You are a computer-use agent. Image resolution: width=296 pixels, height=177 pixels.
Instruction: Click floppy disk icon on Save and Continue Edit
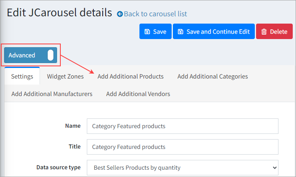tap(181, 32)
